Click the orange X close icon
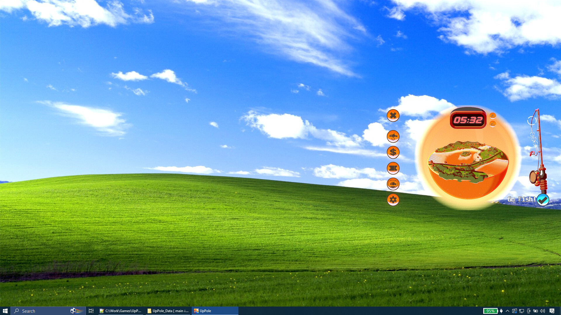This screenshot has height=315, width=561. tap(393, 116)
